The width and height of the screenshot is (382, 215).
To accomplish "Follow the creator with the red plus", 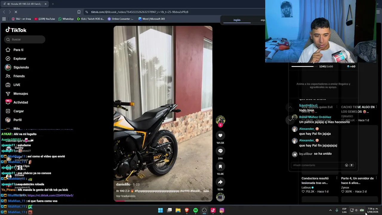I will click(220, 125).
